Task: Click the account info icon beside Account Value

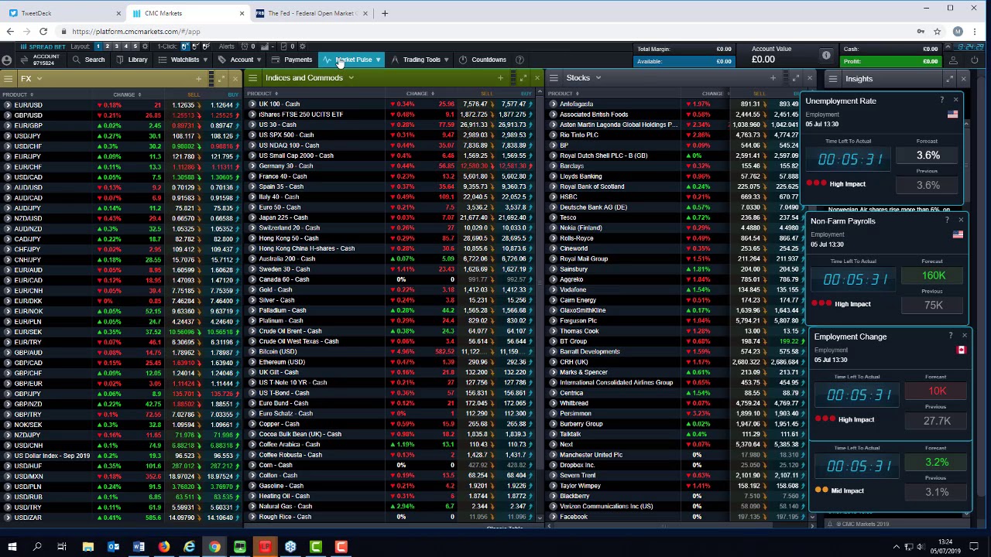Action: pyautogui.click(x=826, y=55)
